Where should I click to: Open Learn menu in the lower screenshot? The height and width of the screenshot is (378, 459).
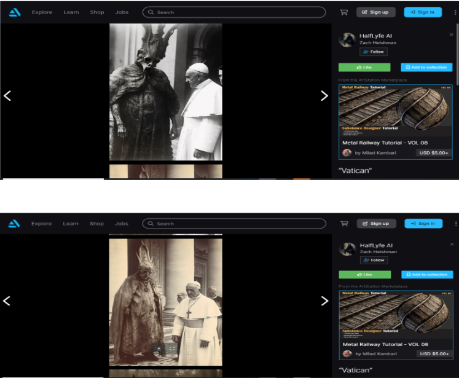(71, 224)
